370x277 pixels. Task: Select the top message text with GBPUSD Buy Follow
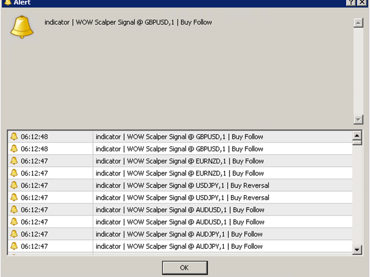[128, 23]
